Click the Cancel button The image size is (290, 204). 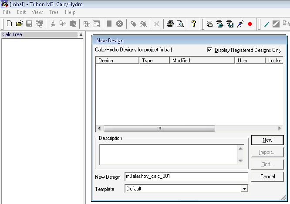(267, 177)
